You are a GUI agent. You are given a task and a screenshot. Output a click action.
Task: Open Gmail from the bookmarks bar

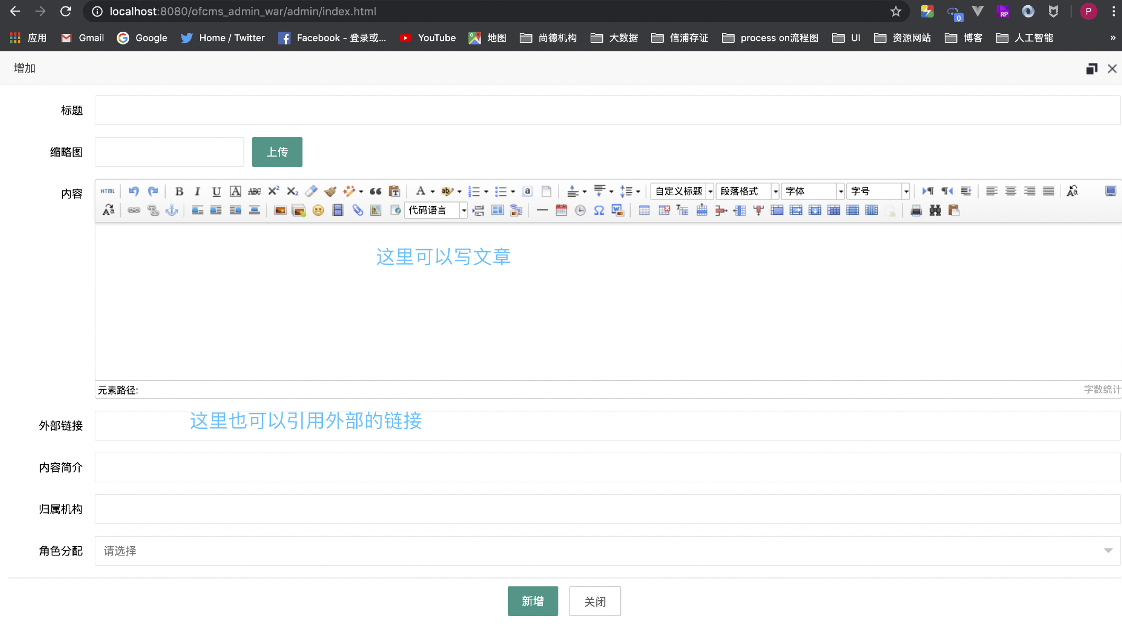pyautogui.click(x=82, y=38)
